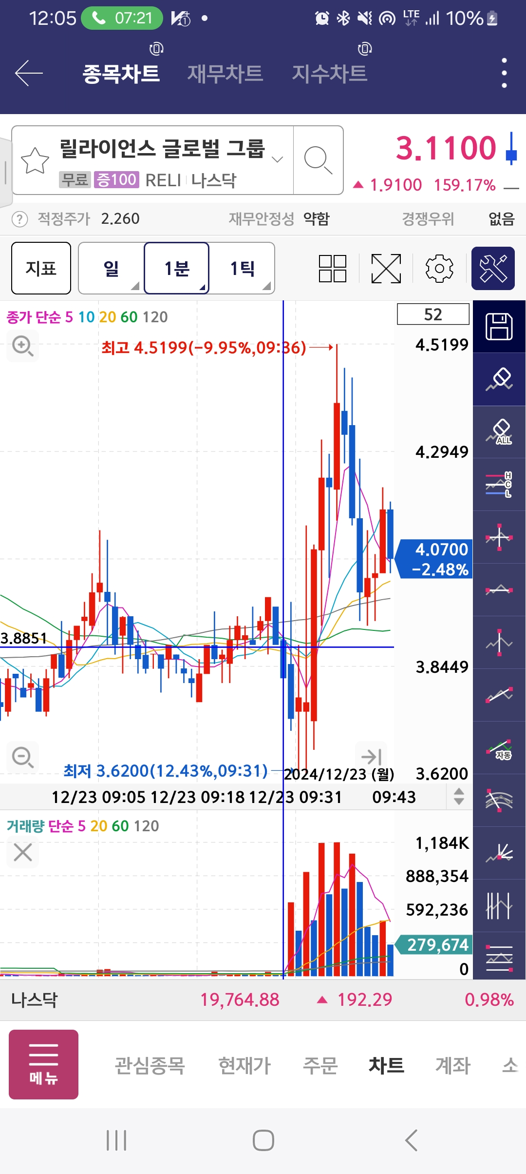Pull the left side drawer handle
This screenshot has width=526, height=1174.
pos(5,172)
